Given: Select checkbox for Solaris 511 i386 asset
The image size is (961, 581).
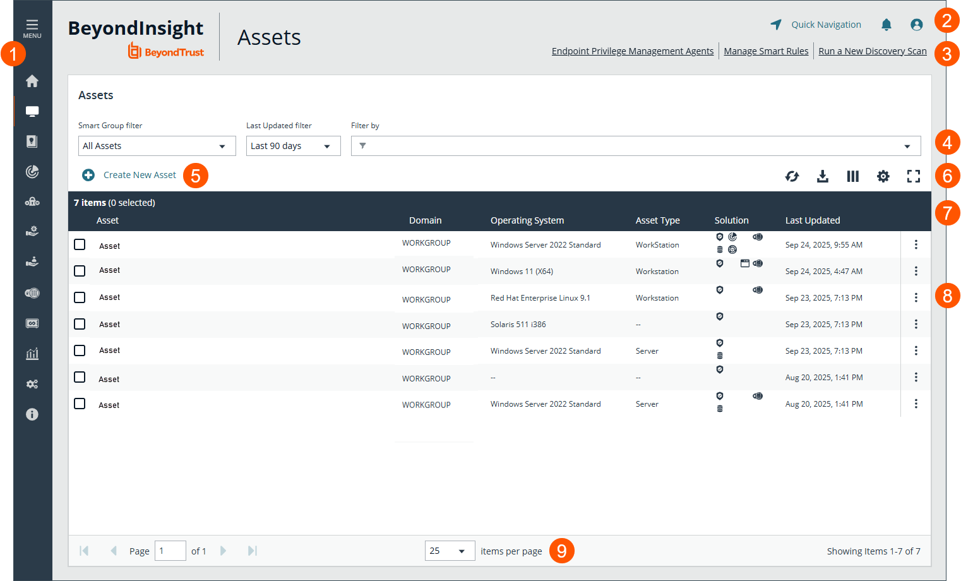Looking at the screenshot, I should (80, 324).
